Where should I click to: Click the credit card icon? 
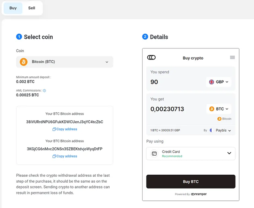point(154,154)
